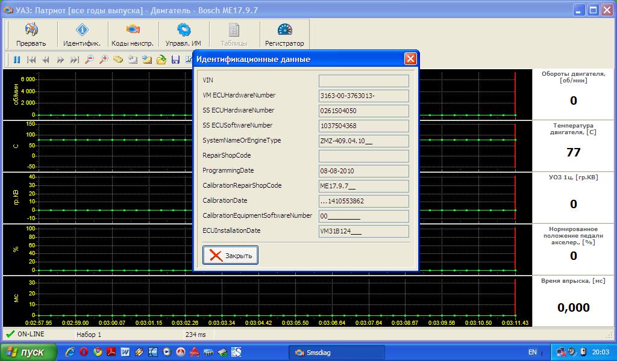This screenshot has height=361, width=617.
Task: Click the ECUInstallationDate field VM31B124
Action: tap(363, 231)
